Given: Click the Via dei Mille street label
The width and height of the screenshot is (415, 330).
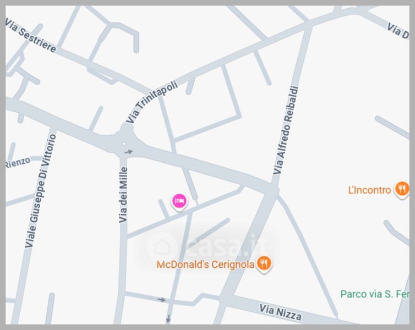Looking at the screenshot, I should click(123, 195).
